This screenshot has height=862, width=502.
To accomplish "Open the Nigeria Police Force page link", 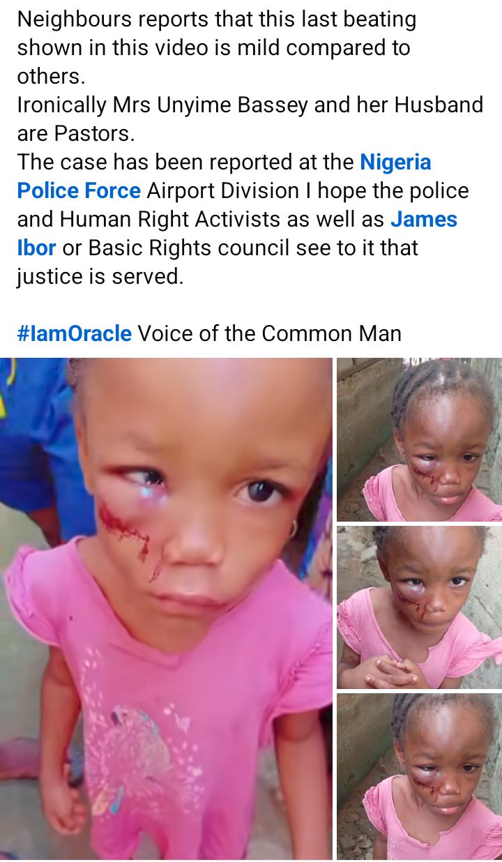I will point(395,162).
